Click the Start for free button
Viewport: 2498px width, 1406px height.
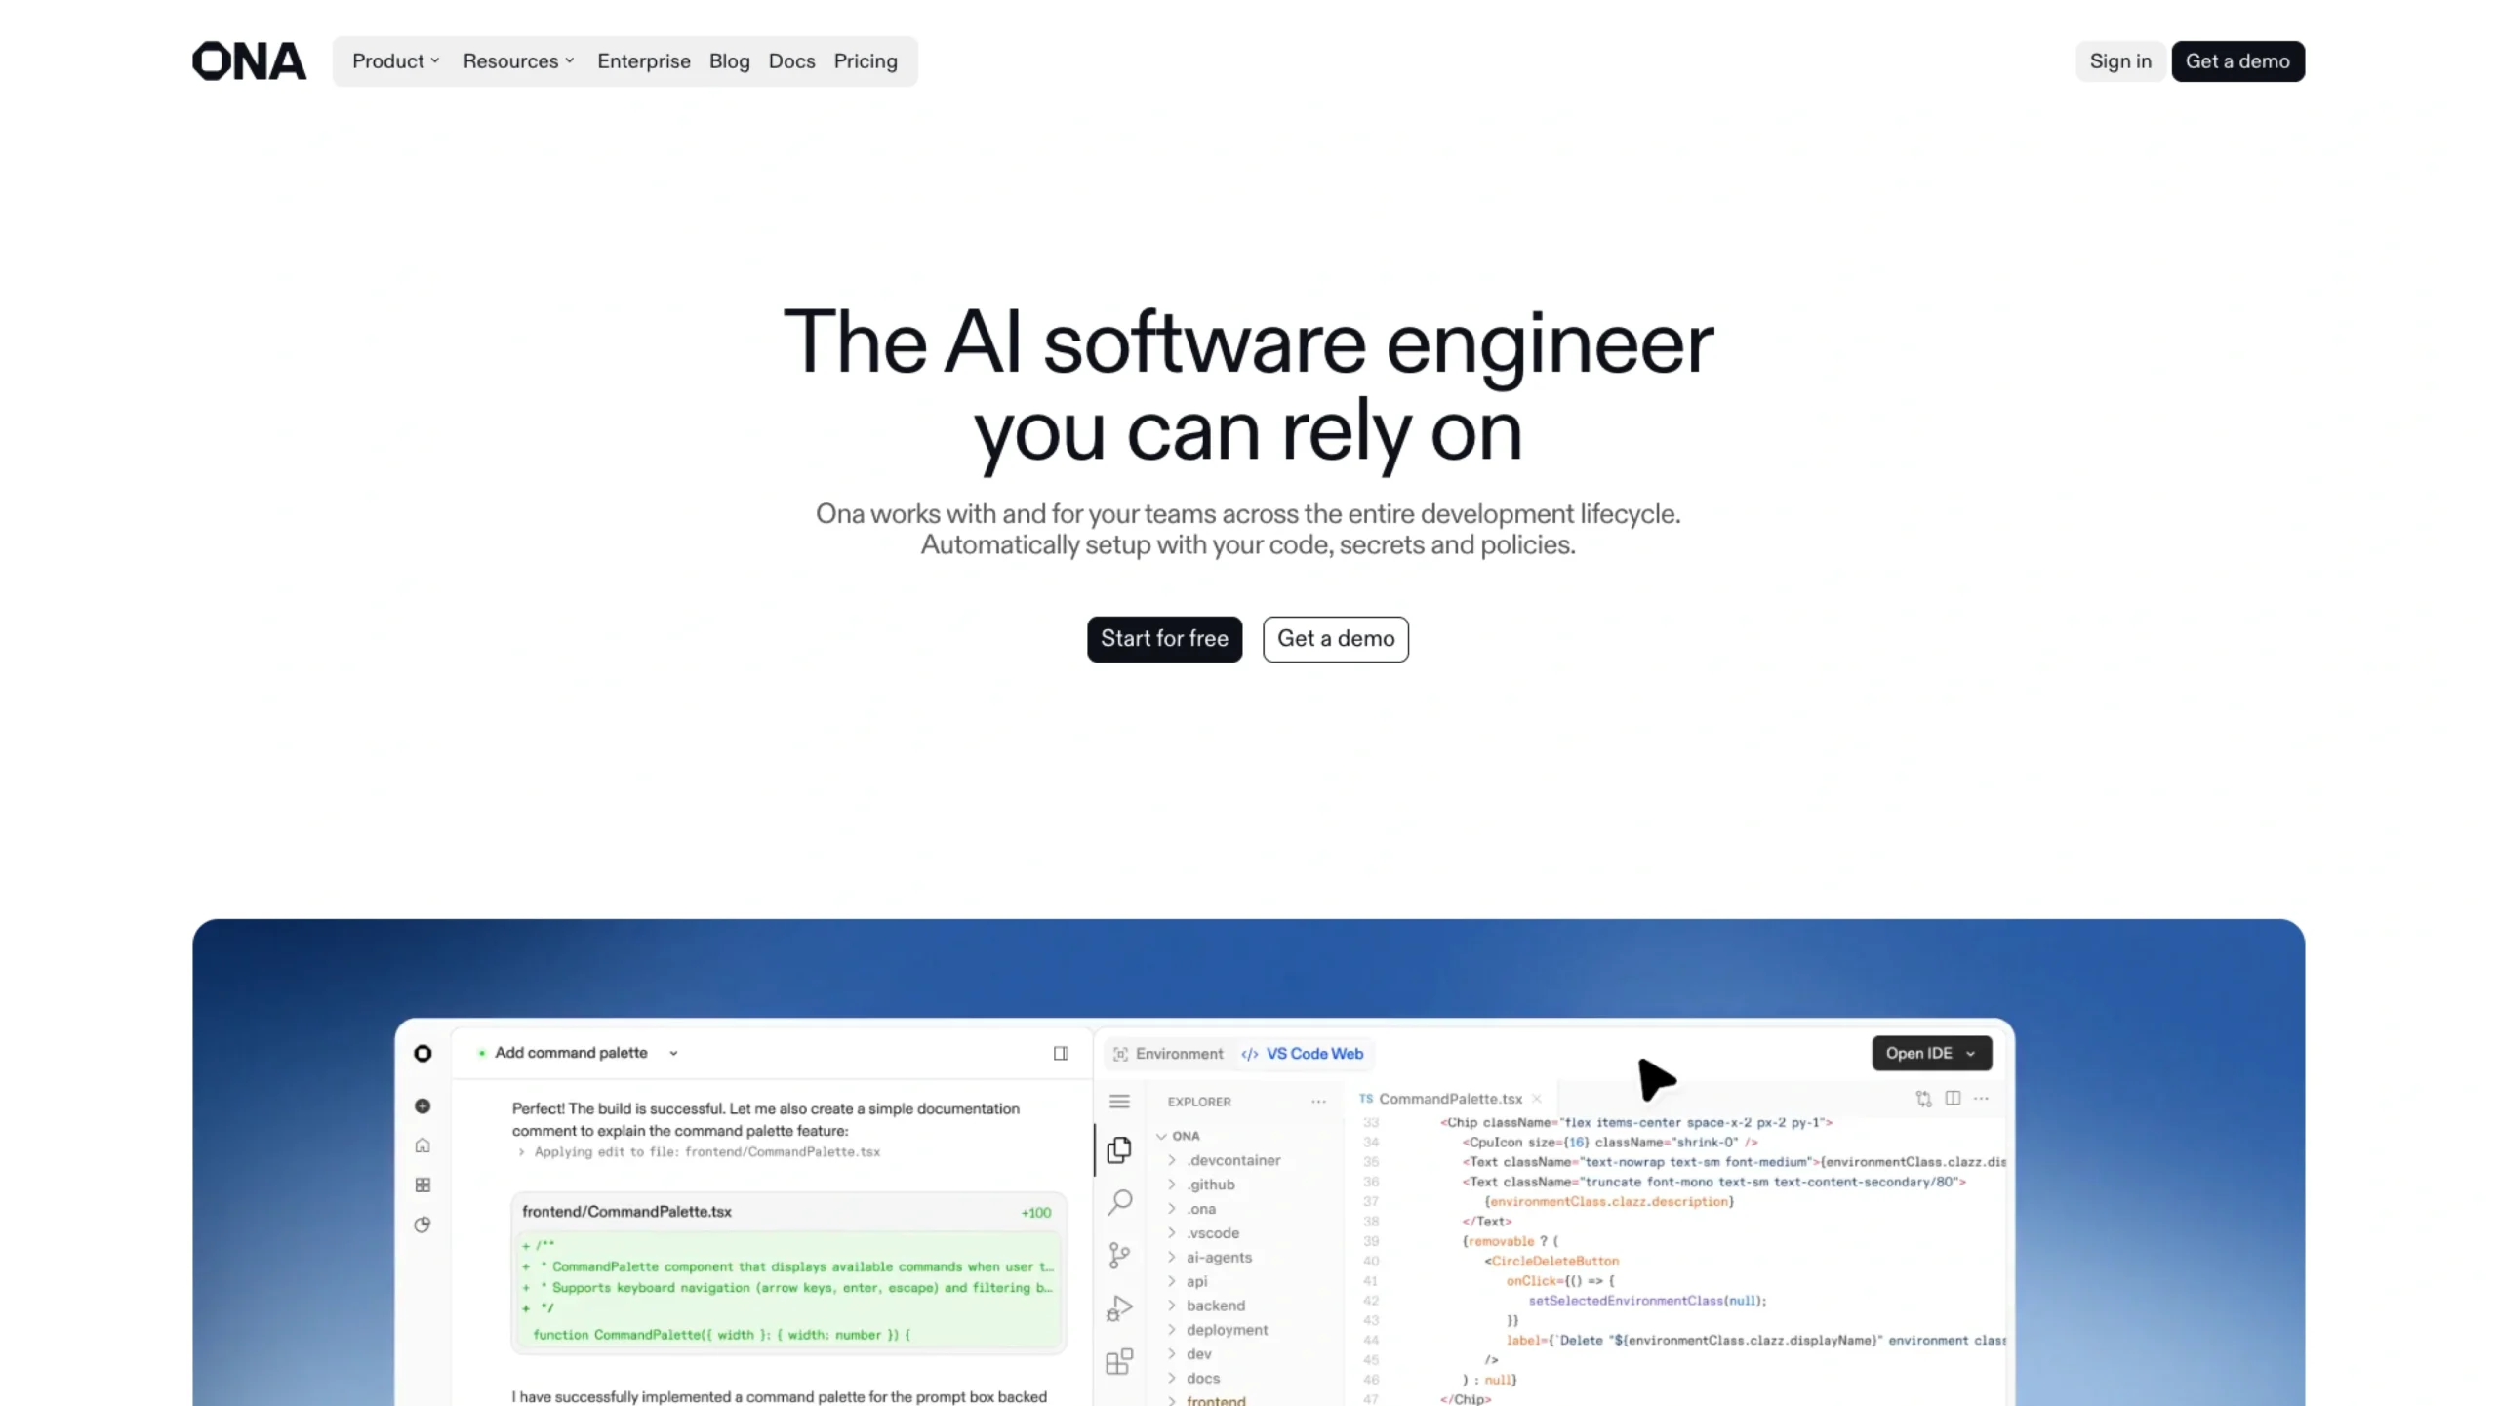tap(1164, 639)
